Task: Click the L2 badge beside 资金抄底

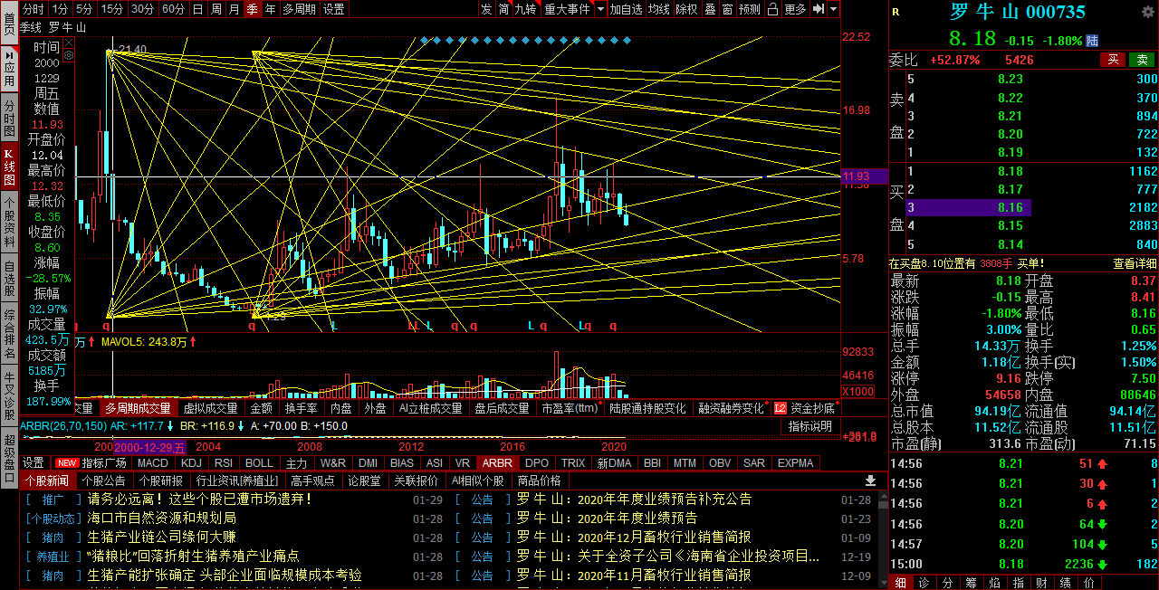Action: (x=781, y=408)
